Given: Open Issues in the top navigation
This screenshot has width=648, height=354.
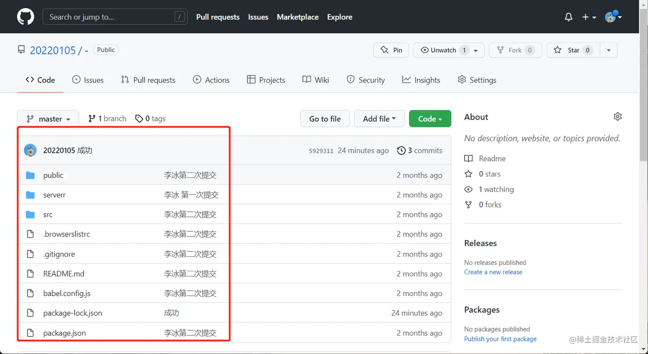Looking at the screenshot, I should point(258,17).
